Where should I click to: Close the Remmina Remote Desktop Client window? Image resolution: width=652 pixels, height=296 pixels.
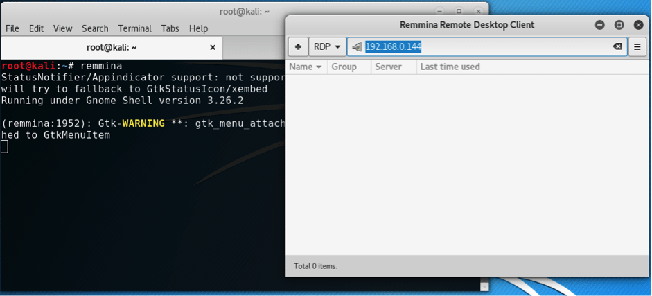[x=637, y=25]
